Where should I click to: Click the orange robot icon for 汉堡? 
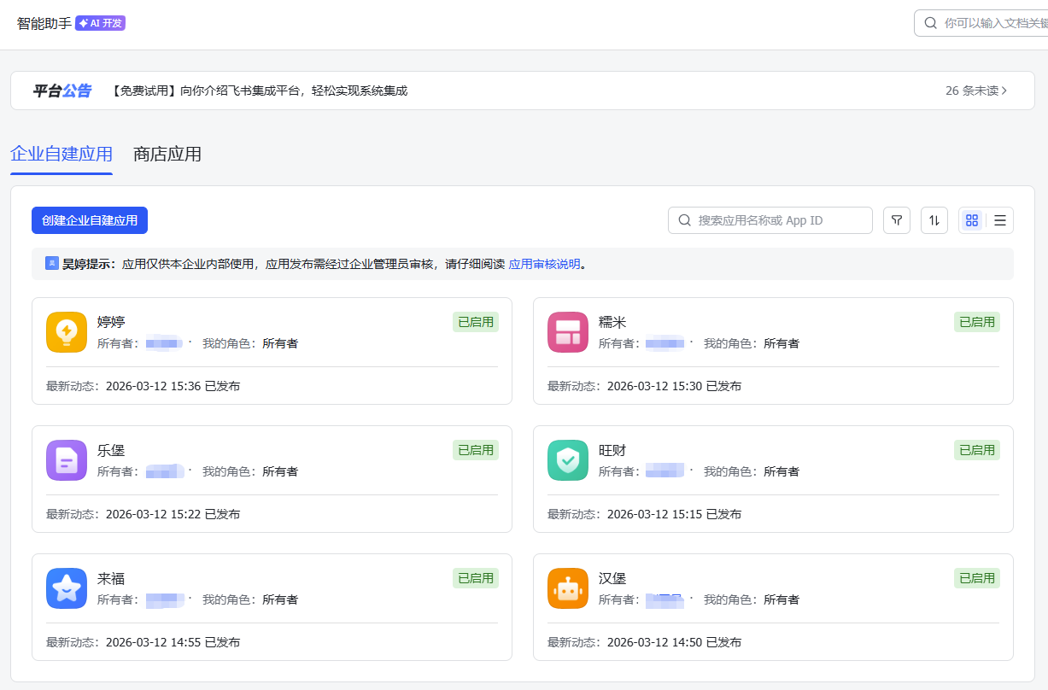[x=568, y=588]
